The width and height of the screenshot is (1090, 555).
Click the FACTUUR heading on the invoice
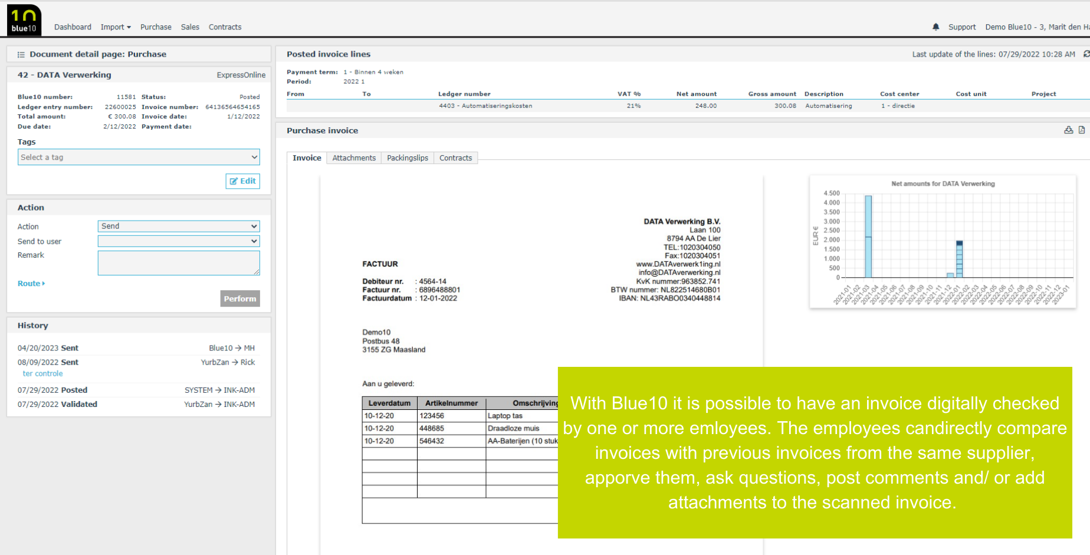pos(380,264)
